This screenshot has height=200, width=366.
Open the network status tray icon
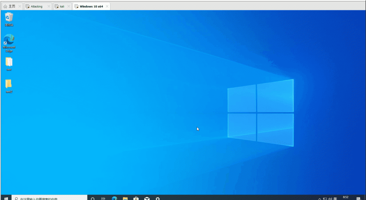325,199
